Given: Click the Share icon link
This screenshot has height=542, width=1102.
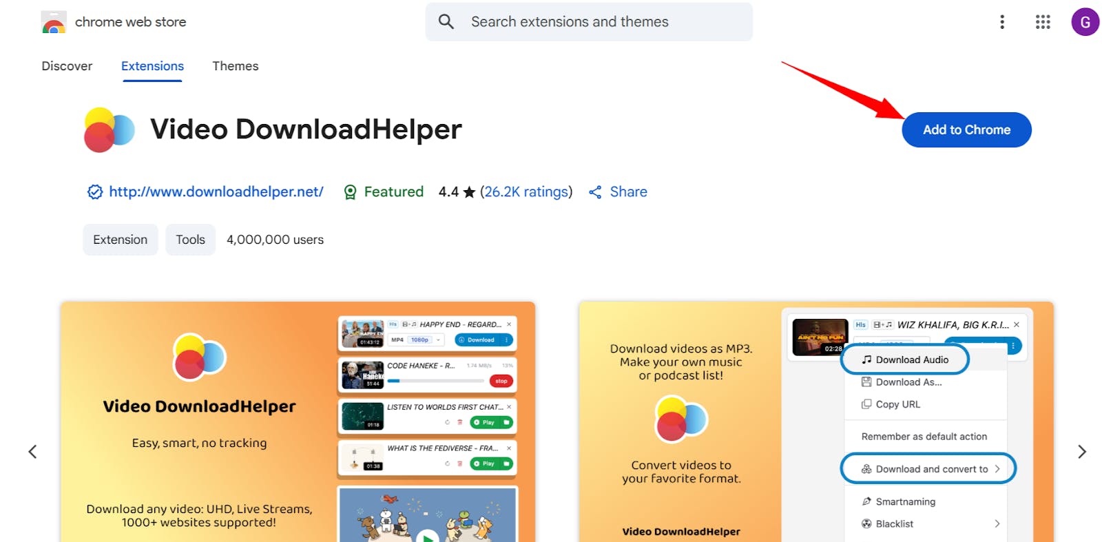Looking at the screenshot, I should tap(595, 192).
